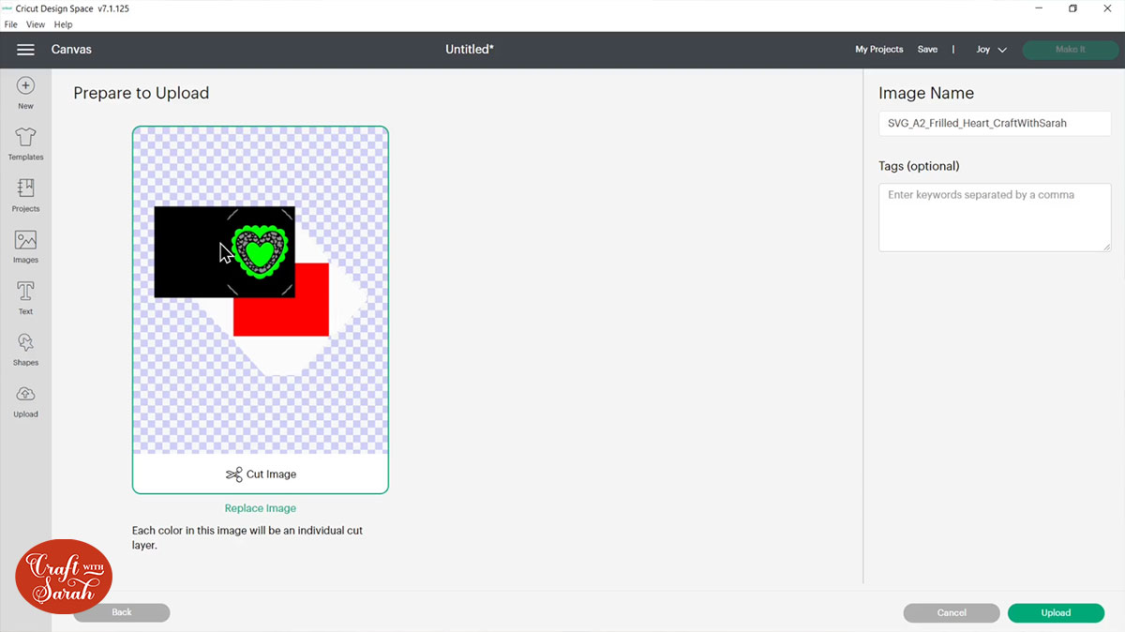Open the hamburger main menu
Image resolution: width=1125 pixels, height=632 pixels.
(x=25, y=49)
